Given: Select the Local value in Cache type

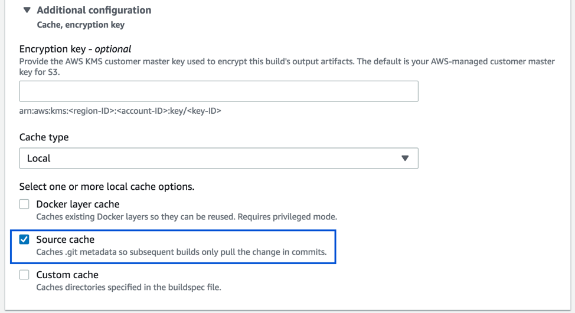Looking at the screenshot, I should click(39, 158).
